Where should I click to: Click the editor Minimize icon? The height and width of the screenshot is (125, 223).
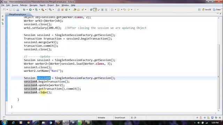pos(217,14)
